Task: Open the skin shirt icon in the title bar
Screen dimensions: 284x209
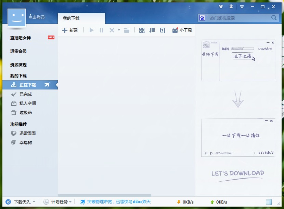Action: click(221, 7)
